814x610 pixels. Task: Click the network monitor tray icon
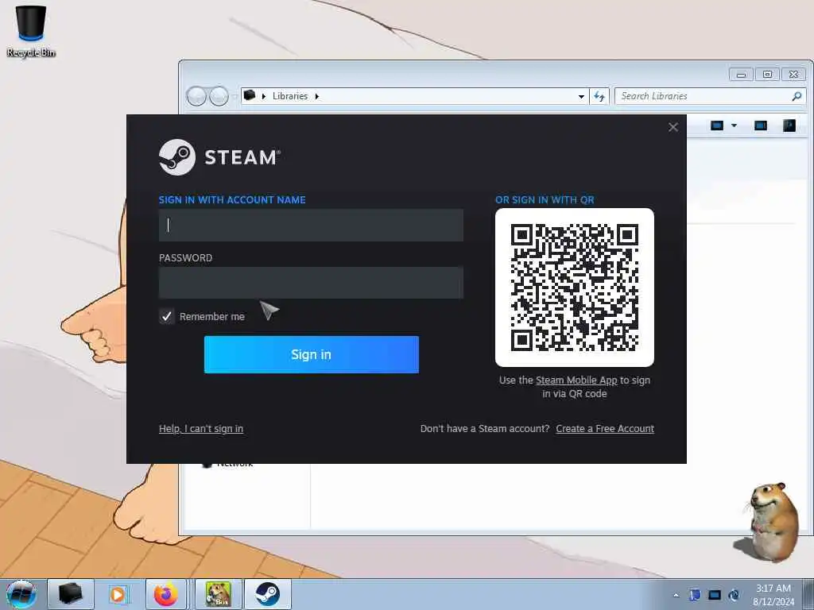pyautogui.click(x=715, y=595)
